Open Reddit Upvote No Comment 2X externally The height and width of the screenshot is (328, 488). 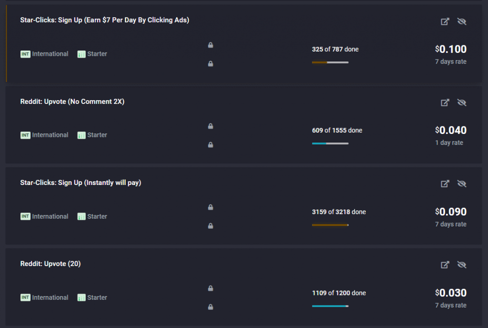[445, 102]
